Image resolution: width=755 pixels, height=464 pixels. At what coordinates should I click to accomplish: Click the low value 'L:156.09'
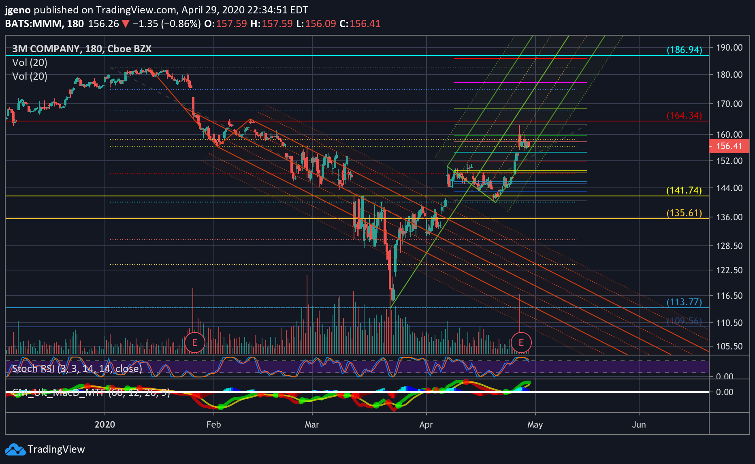[316, 24]
